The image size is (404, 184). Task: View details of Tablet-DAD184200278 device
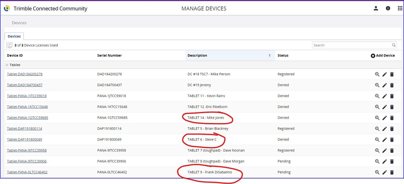click(x=377, y=74)
